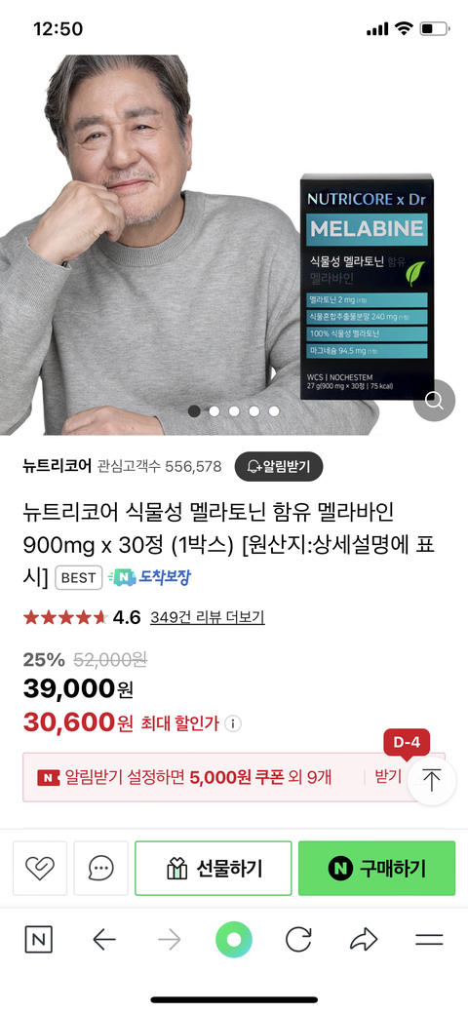The height and width of the screenshot is (1013, 468).
Task: Tap 받기 to get the coupon
Action: [388, 776]
